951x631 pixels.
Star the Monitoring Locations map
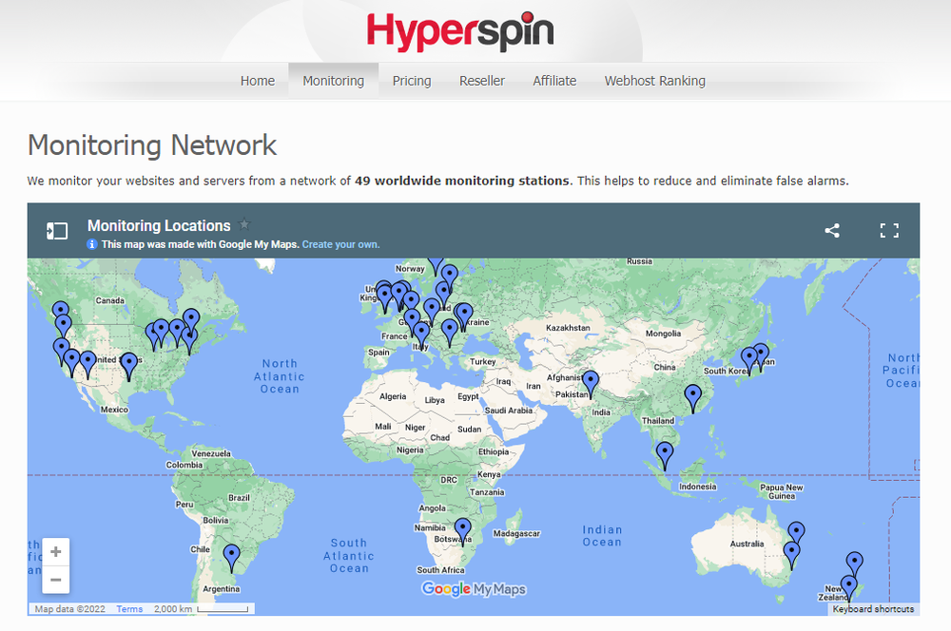tap(244, 224)
